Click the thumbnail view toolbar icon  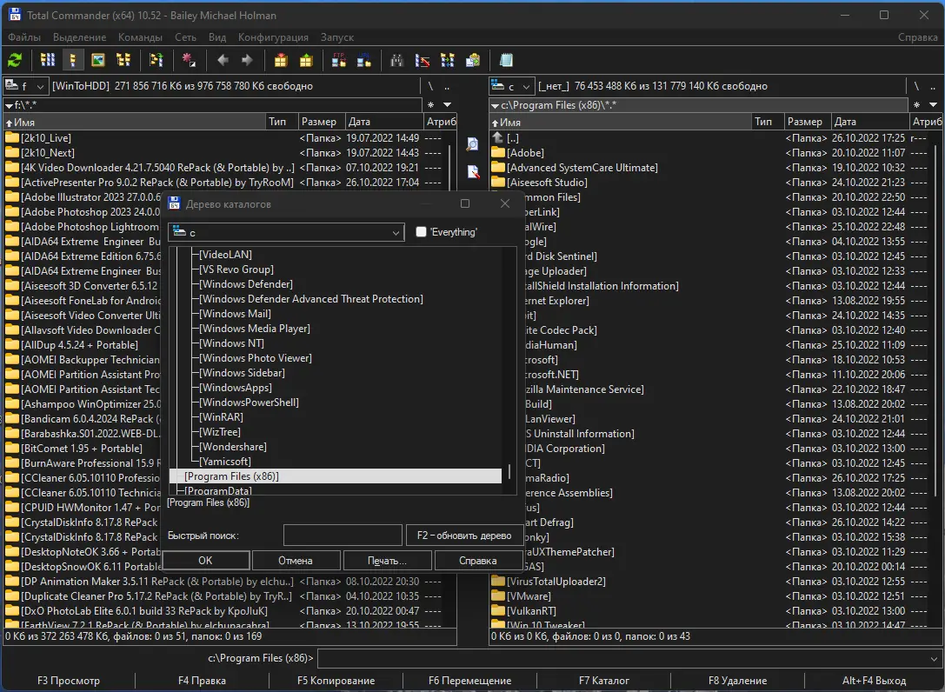point(98,60)
